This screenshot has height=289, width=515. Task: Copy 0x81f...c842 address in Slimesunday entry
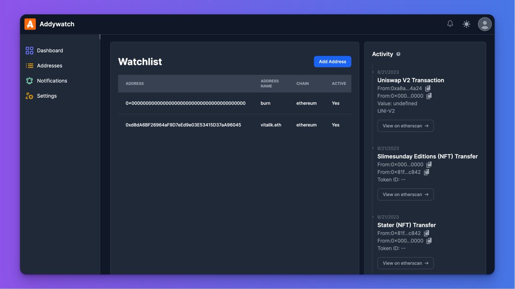tap(427, 172)
